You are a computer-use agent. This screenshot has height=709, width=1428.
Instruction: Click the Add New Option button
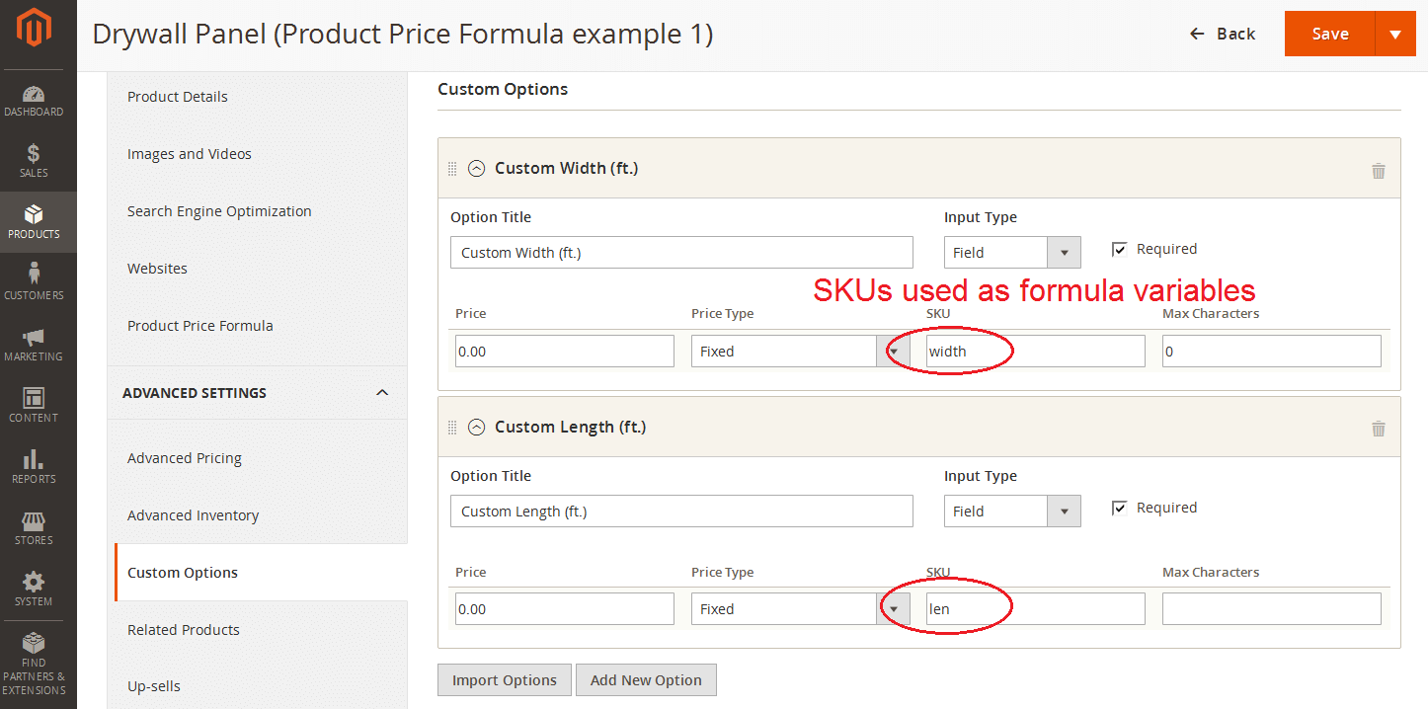(646, 680)
